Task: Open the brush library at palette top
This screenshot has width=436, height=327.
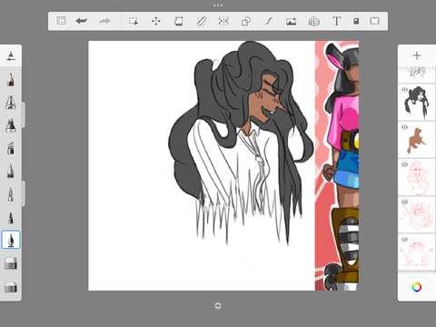Action: pos(11,55)
